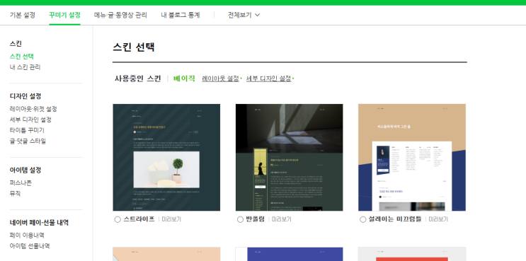Open sidebar 세부 디자인 설정 link

[x=30, y=120]
